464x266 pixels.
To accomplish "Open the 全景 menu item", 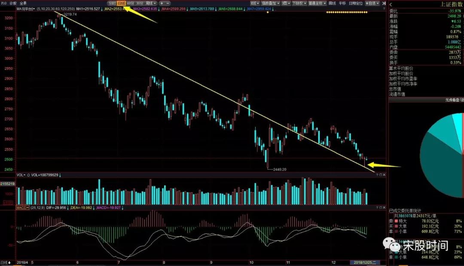I will click(23, 3).
